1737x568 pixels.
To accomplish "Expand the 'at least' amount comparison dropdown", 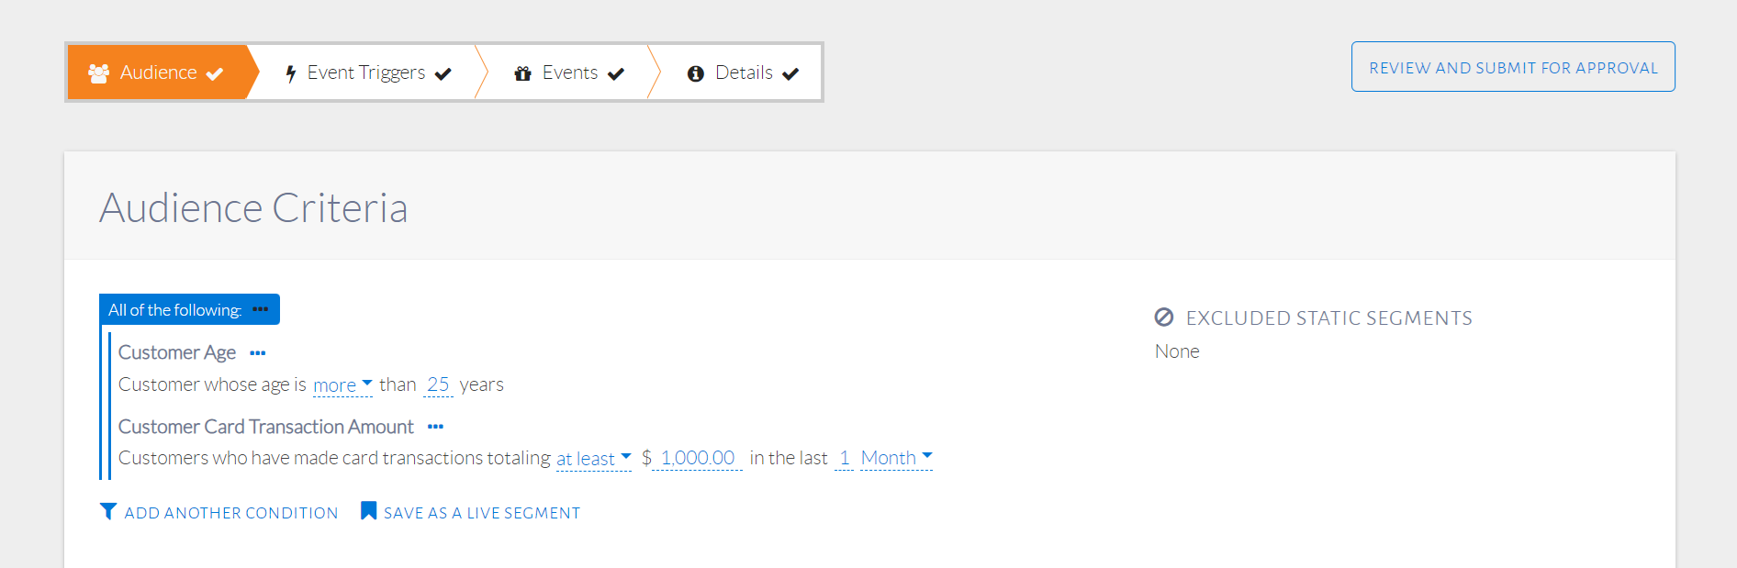I will pos(593,459).
